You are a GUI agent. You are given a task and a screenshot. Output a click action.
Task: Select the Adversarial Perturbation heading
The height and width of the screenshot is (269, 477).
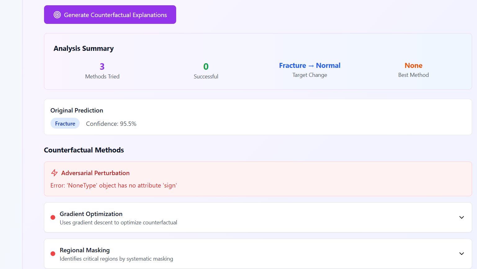[96, 173]
